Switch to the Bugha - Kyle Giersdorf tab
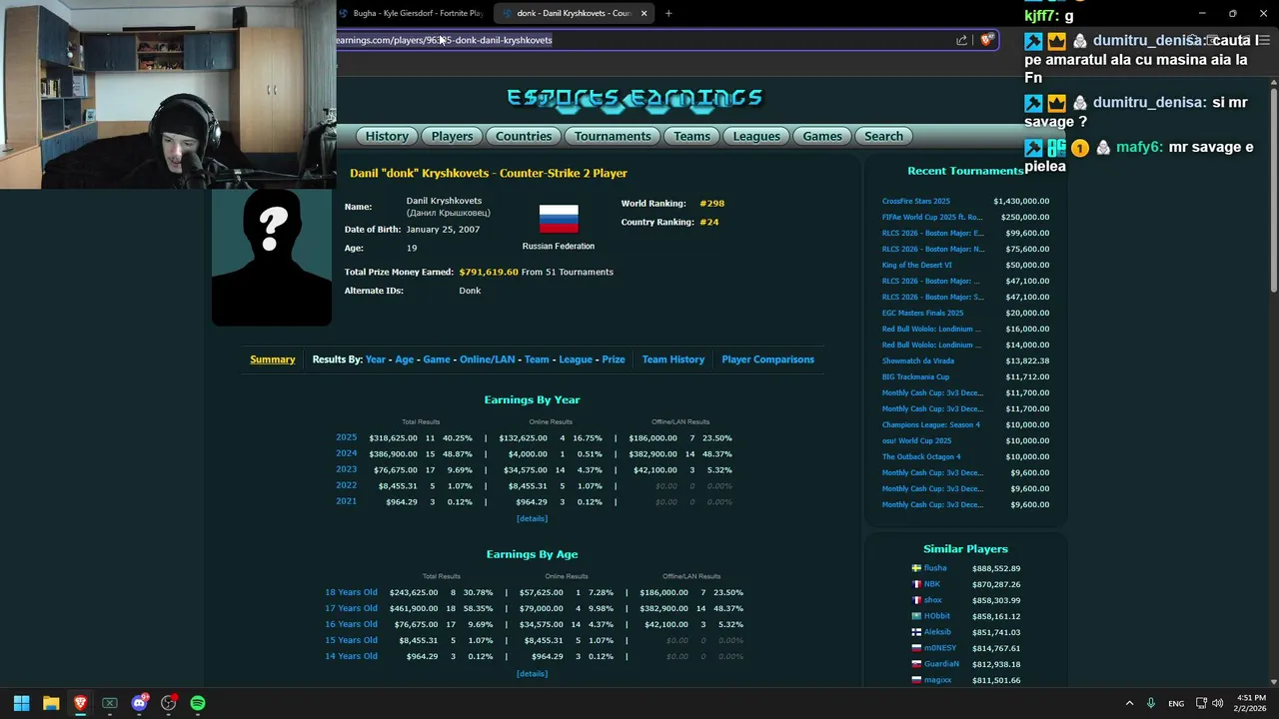 coord(412,13)
